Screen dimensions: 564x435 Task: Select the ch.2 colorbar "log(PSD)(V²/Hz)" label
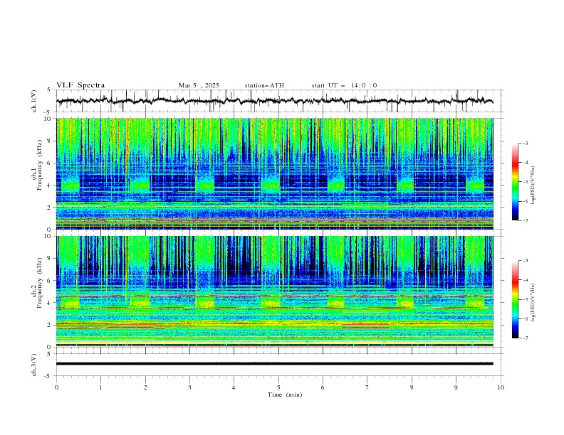533,303
